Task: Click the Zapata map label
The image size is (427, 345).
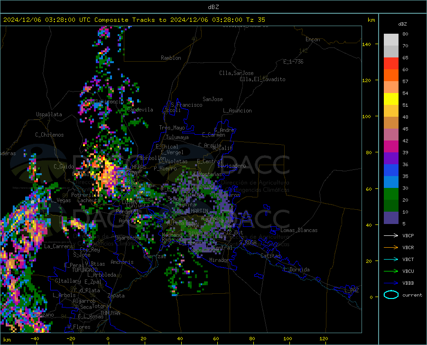Action: point(116,296)
